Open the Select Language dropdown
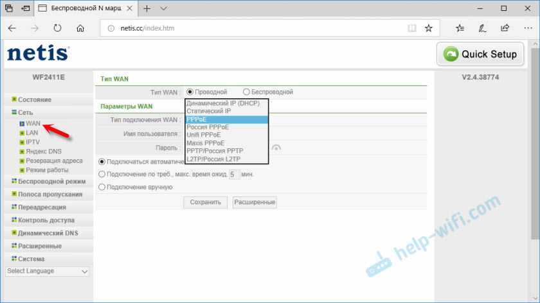540x303 pixels. [48, 272]
